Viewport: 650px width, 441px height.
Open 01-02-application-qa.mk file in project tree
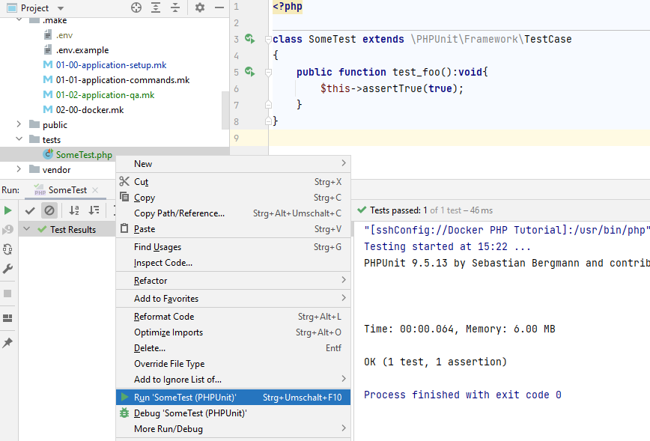point(105,95)
